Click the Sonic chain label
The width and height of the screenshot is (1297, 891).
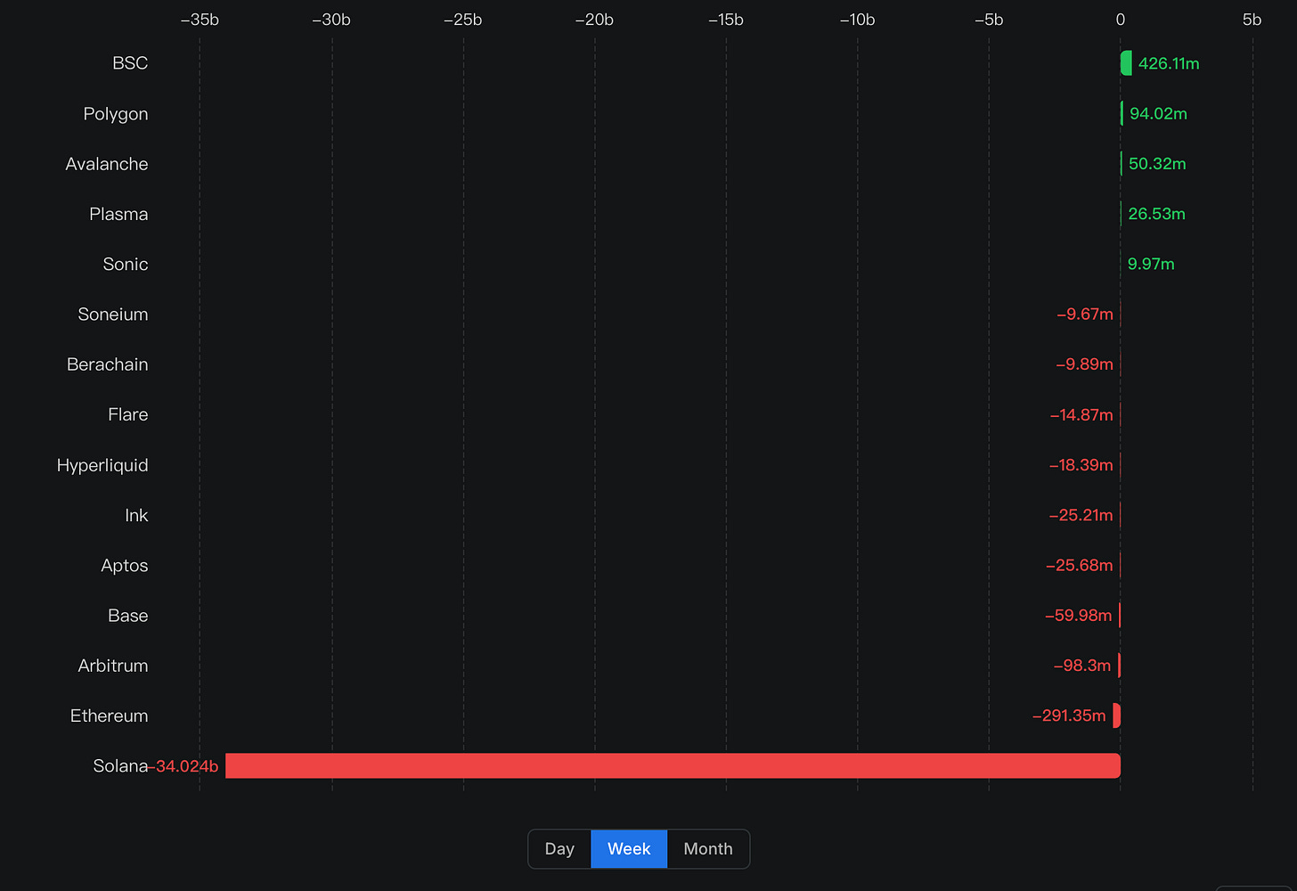126,265
